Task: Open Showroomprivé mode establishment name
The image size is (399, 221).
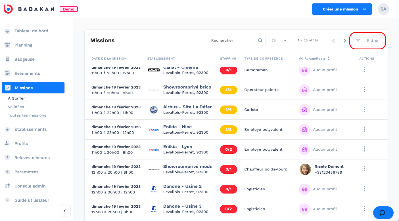Action: click(x=187, y=167)
